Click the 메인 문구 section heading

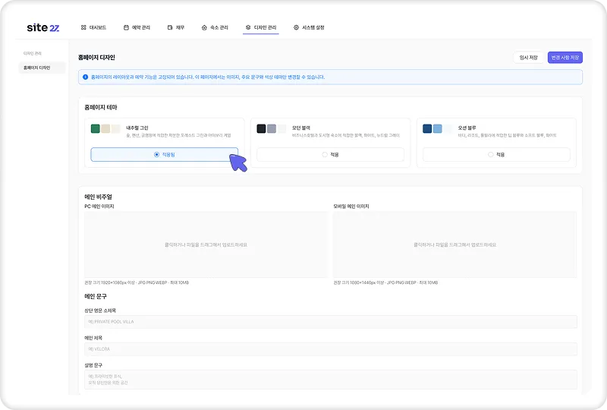96,296
